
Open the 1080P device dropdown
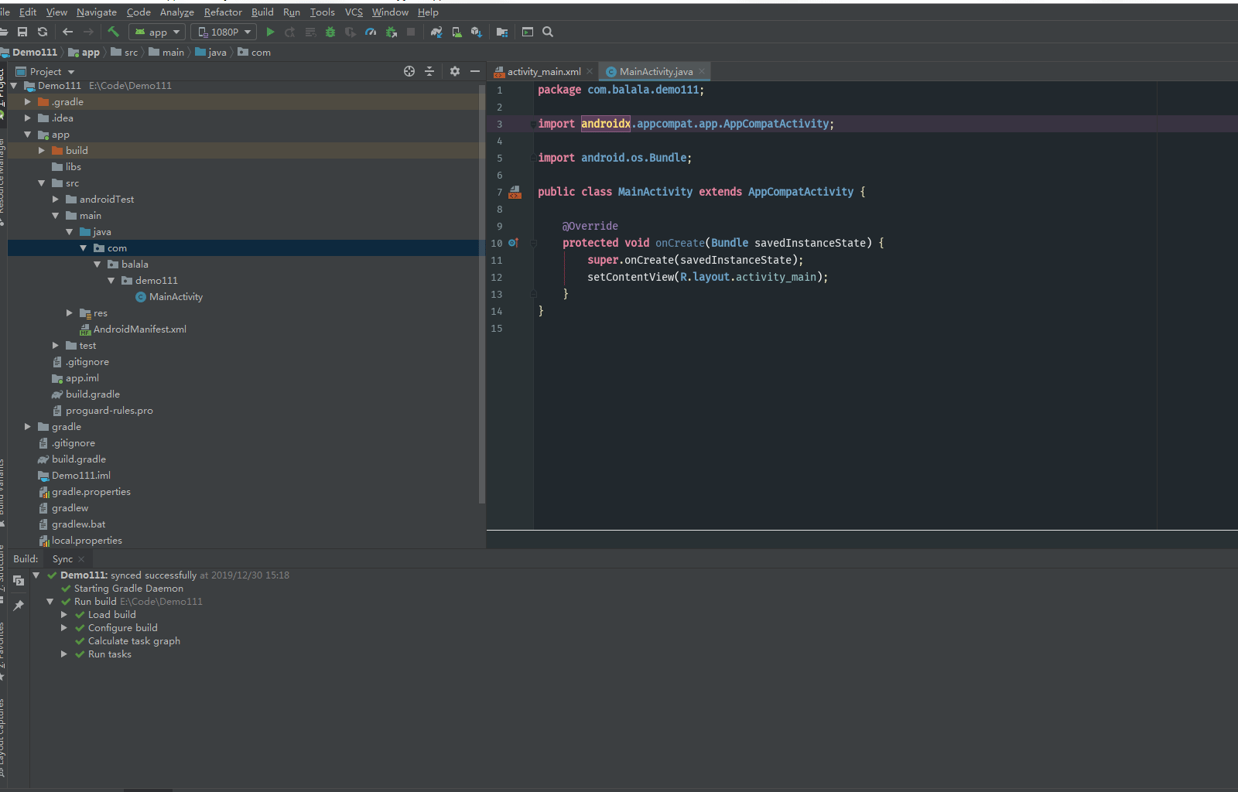tap(224, 32)
